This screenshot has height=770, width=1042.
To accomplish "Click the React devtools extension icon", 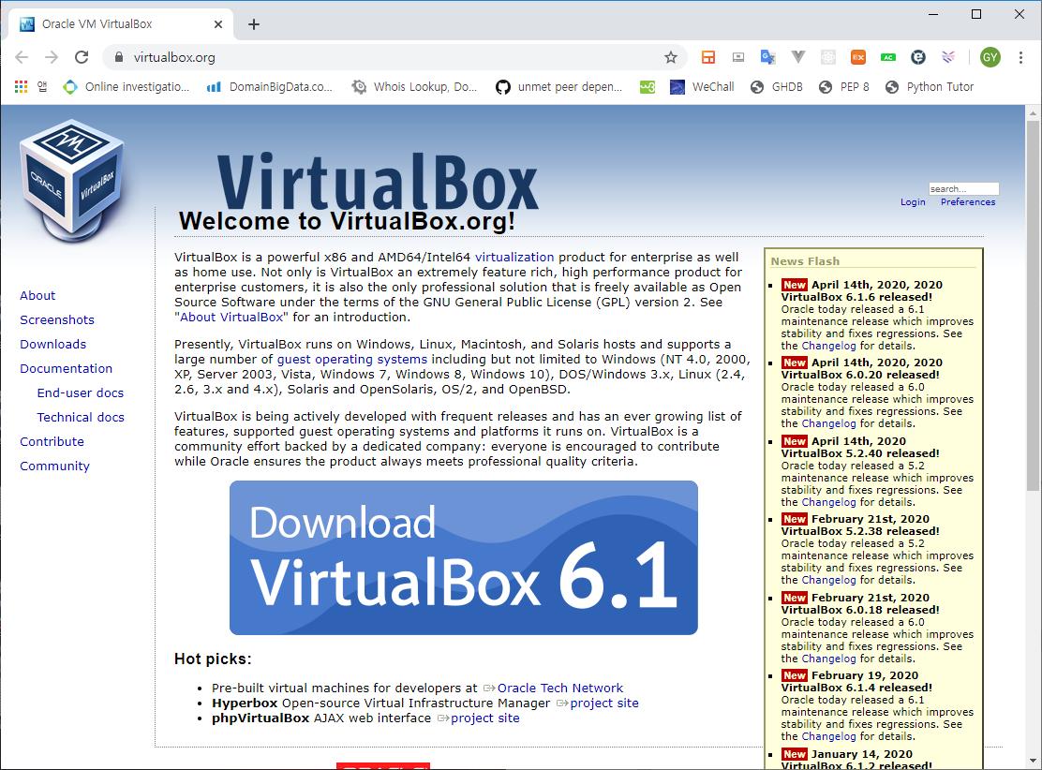I will (x=828, y=57).
